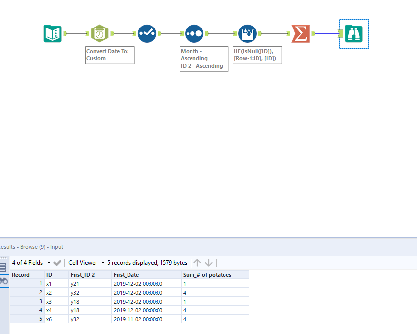The height and width of the screenshot is (334, 417).
Task: Click the '5 records displayed, 1579 bytes' status
Action: point(147,263)
